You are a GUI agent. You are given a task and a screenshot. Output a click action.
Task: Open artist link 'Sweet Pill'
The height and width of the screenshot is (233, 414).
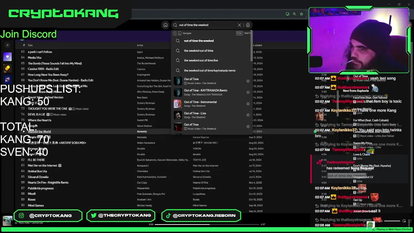click(142, 120)
